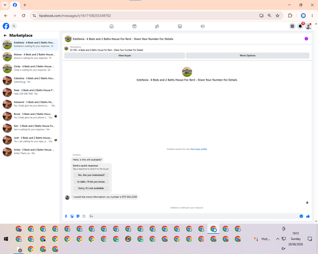The image size is (318, 254).
Task: Click the View buyer button
Action: pyautogui.click(x=125, y=55)
